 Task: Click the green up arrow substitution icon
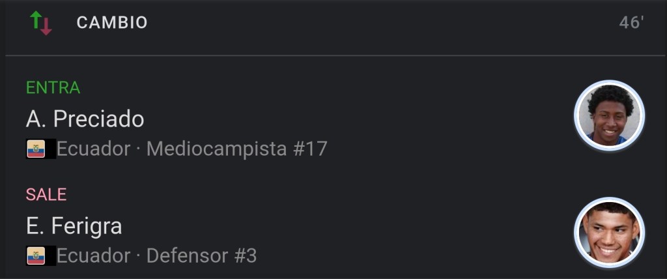coord(35,20)
